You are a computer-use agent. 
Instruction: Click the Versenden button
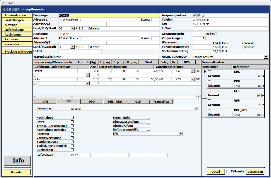pos(255,171)
